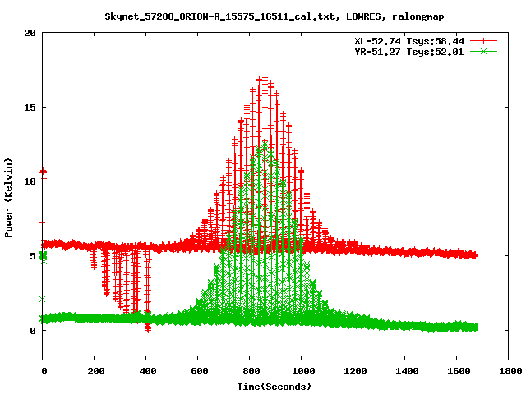Click the y-axis tick label '20'
526x394 pixels.
tap(30, 33)
